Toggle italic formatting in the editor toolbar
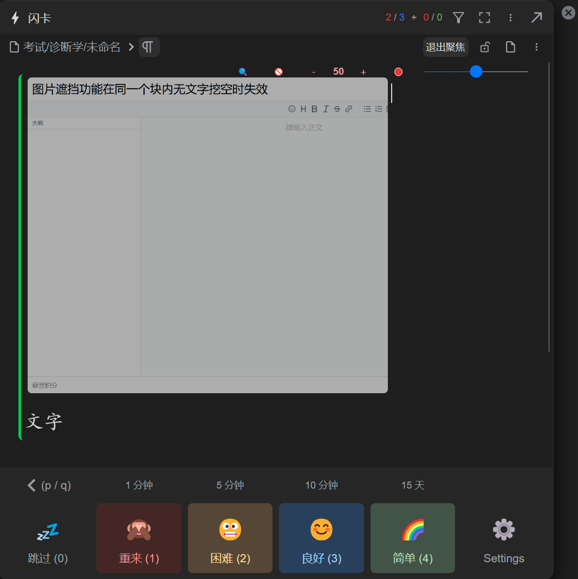The image size is (578, 579). pyautogui.click(x=326, y=108)
